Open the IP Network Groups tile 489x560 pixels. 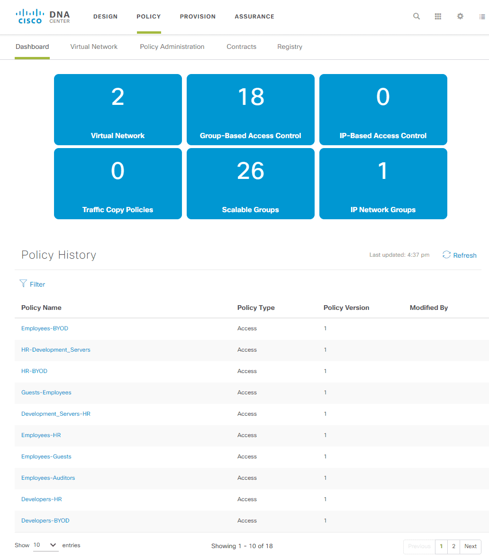pyautogui.click(x=383, y=184)
